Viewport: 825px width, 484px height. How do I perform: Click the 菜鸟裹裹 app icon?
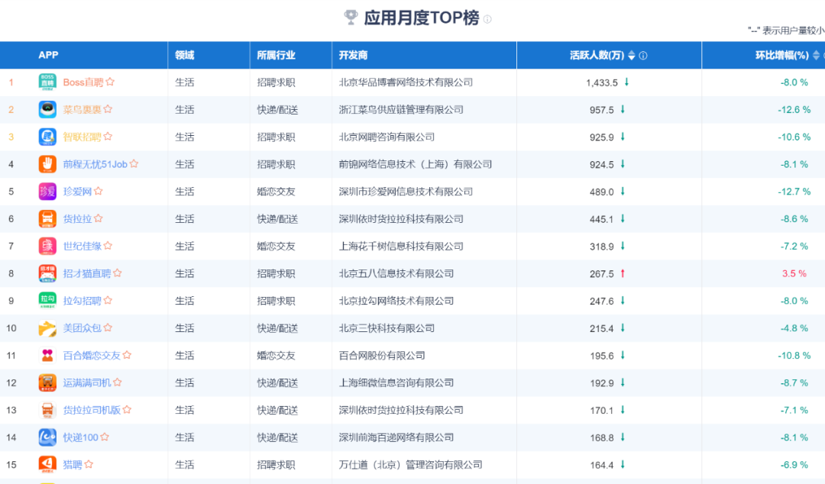(x=47, y=109)
